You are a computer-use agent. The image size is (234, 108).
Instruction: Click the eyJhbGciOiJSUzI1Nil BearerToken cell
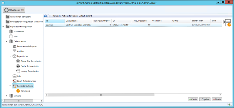click(x=200, y=25)
